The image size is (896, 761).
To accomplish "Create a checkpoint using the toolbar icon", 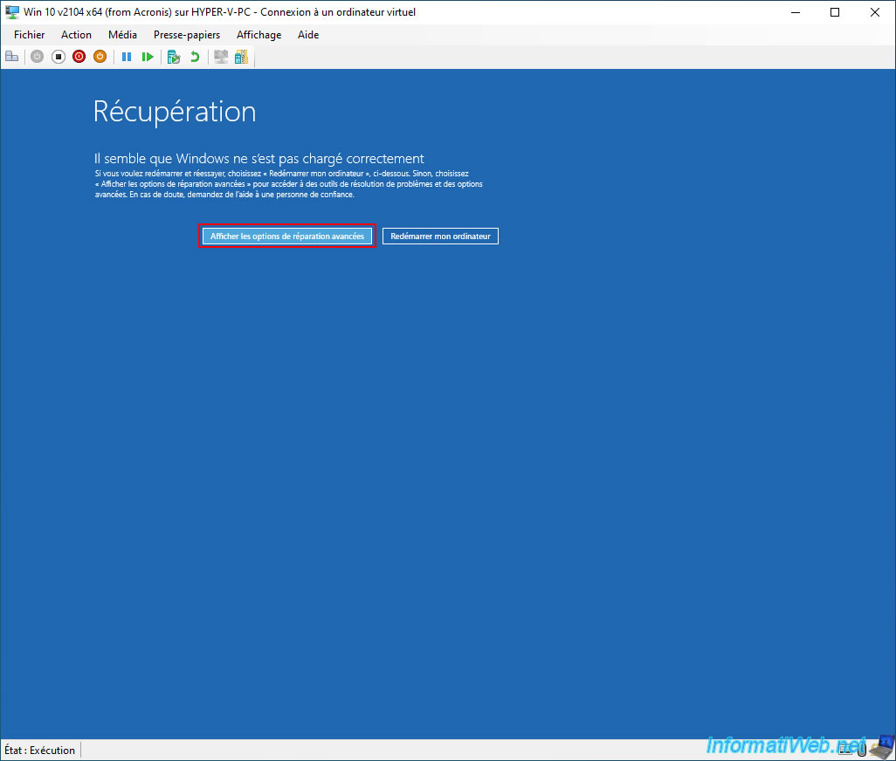I will (x=174, y=57).
